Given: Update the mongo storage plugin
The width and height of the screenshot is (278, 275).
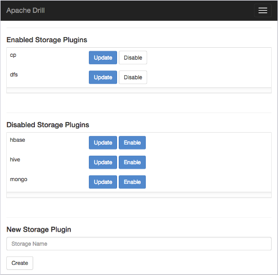Looking at the screenshot, I should point(103,182).
